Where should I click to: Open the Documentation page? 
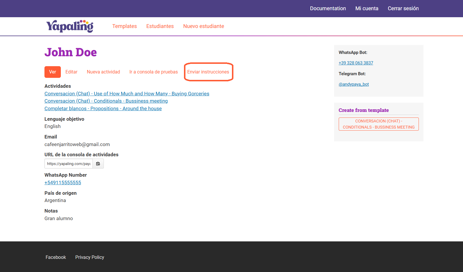(x=328, y=8)
